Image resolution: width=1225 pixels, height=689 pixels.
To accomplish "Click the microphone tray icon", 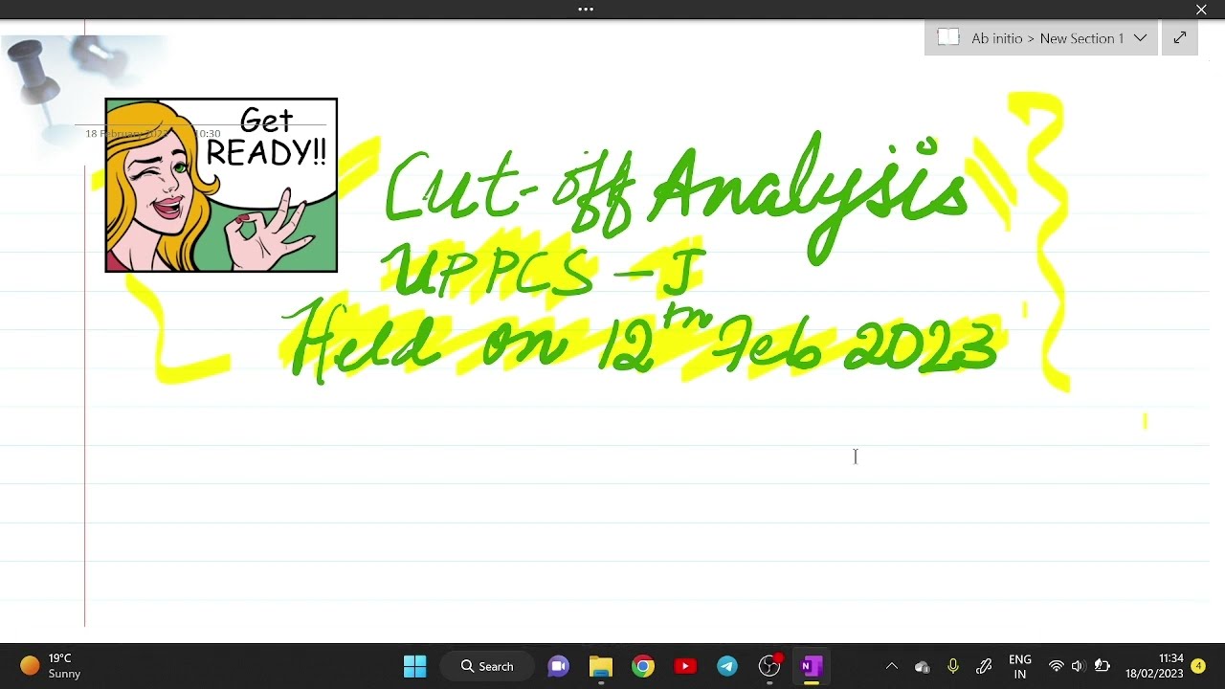I will pyautogui.click(x=953, y=666).
